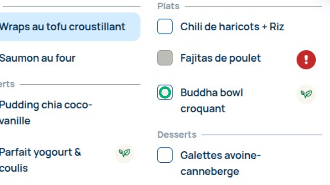Click the red alert icon beside Fajitas de poulet
The width and height of the screenshot is (330, 185).
pyautogui.click(x=306, y=59)
